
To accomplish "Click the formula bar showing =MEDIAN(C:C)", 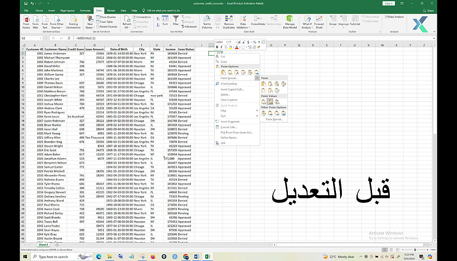I will click(254, 38).
